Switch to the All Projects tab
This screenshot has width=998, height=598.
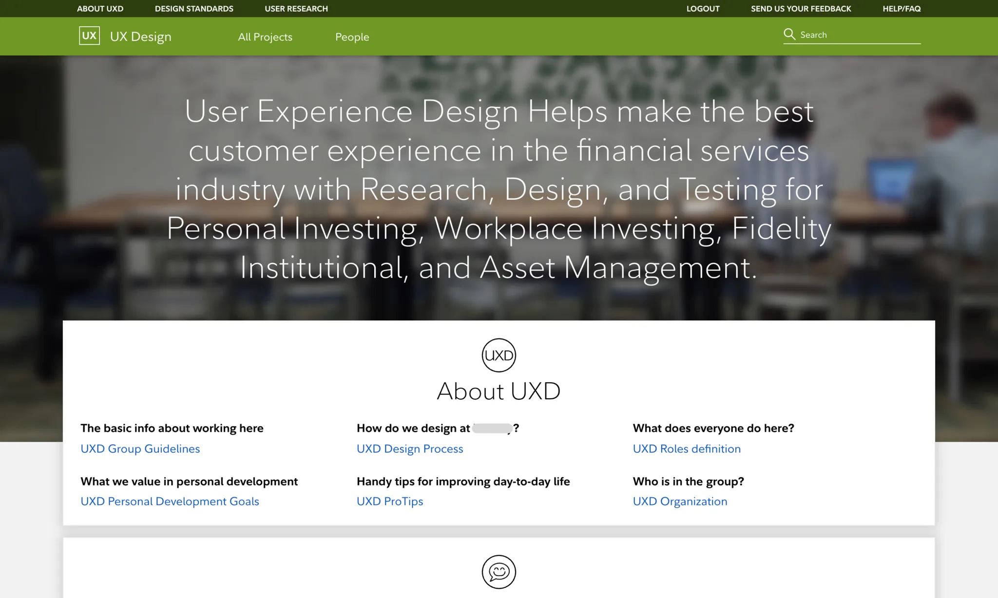click(x=265, y=37)
